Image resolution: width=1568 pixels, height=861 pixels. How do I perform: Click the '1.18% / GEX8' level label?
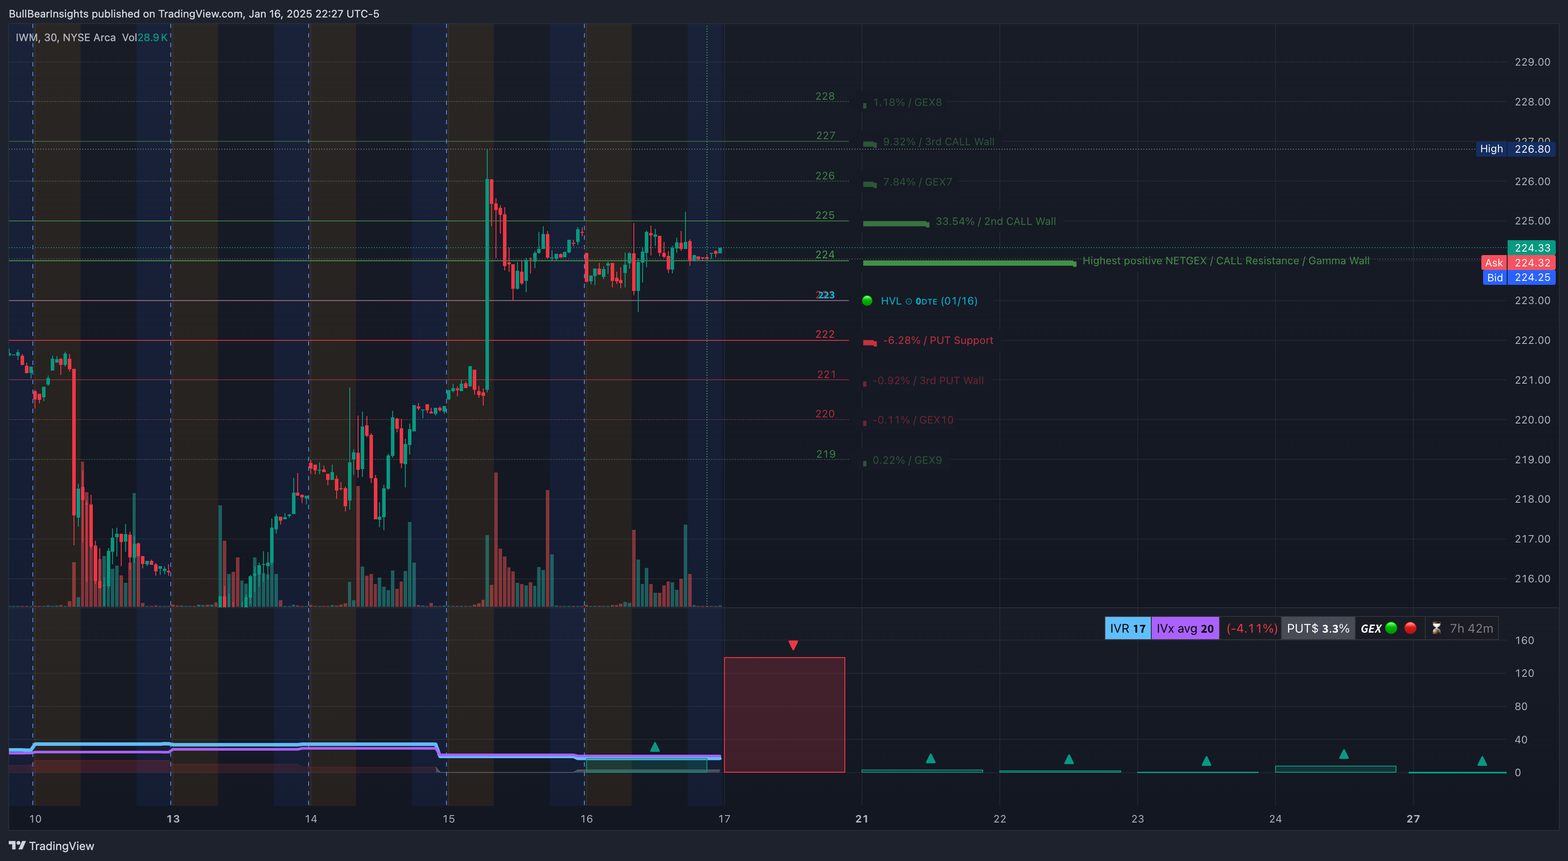(907, 102)
